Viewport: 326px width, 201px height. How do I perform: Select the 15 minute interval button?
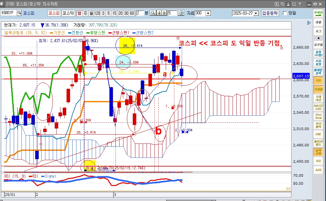[114, 13]
